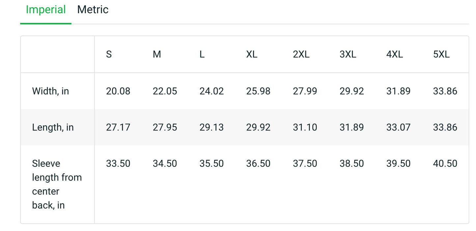Click the 20.08 width value for S
This screenshot has height=231, width=476.
(x=118, y=91)
